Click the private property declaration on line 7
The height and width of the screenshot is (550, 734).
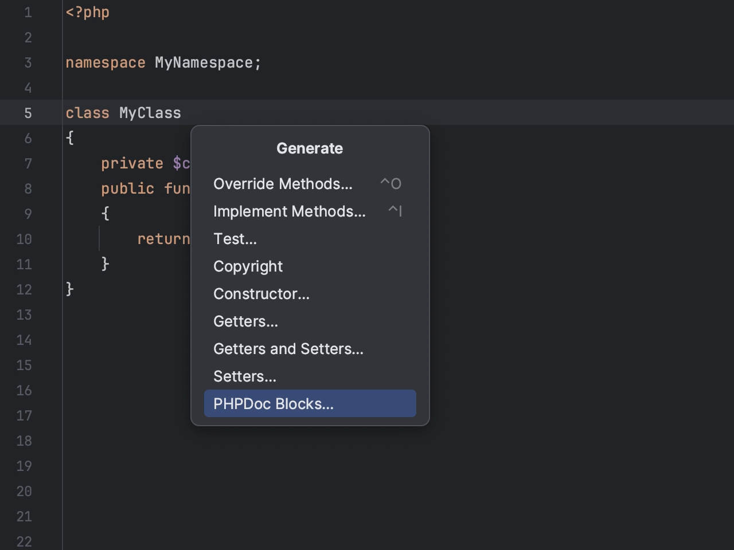[x=143, y=163]
